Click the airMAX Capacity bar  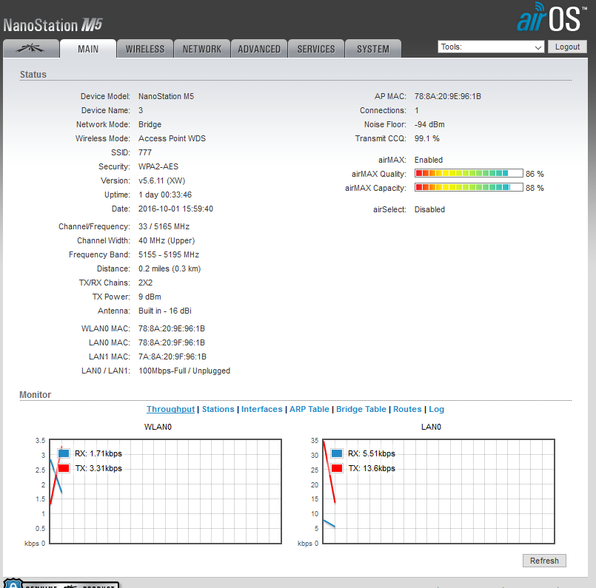coord(469,188)
